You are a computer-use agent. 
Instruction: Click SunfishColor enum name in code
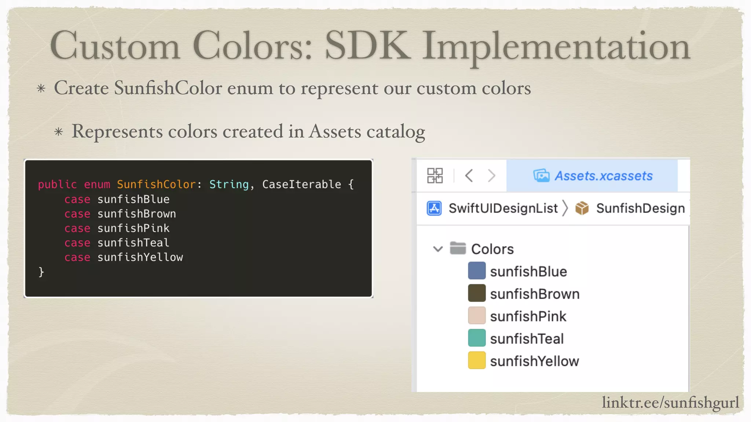[157, 184]
